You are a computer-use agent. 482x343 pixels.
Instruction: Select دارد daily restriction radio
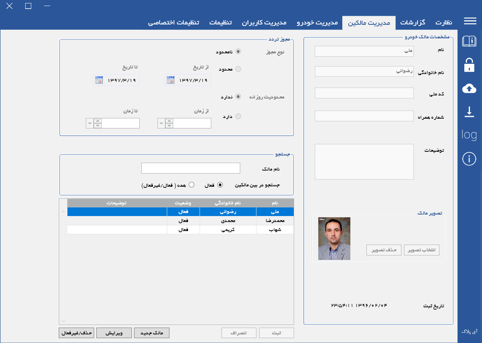(238, 116)
